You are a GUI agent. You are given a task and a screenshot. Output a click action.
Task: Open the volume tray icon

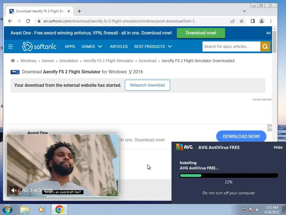tap(258, 210)
